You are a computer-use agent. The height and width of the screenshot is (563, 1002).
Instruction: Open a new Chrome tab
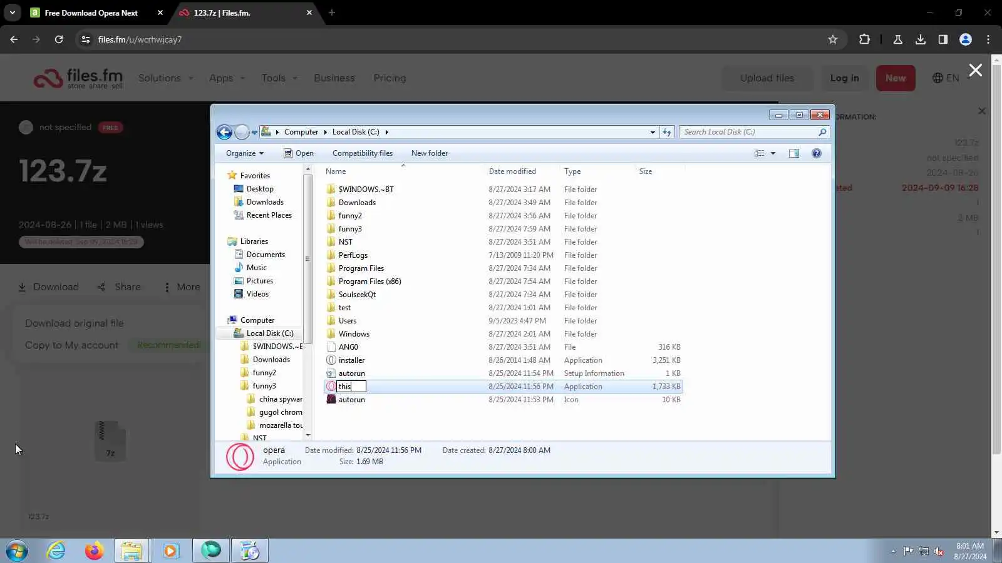[x=332, y=13]
